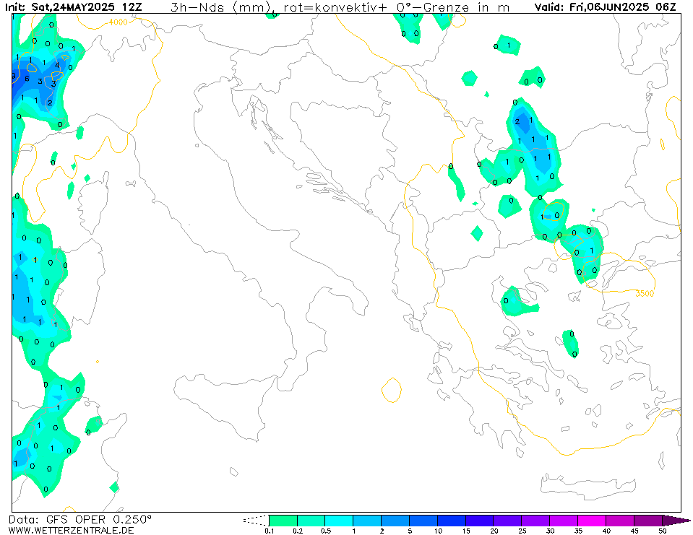Screen dimensions: 693x535
Task: Select the 2–5 blue legend swatch
Action: click(395, 521)
